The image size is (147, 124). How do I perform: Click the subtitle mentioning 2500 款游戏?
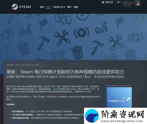tap(66, 77)
